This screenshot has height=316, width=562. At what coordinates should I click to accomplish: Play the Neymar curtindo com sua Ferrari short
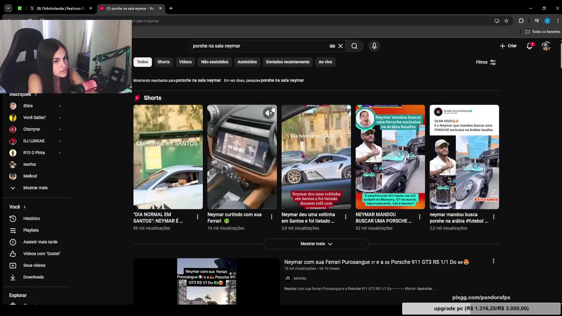(x=242, y=157)
